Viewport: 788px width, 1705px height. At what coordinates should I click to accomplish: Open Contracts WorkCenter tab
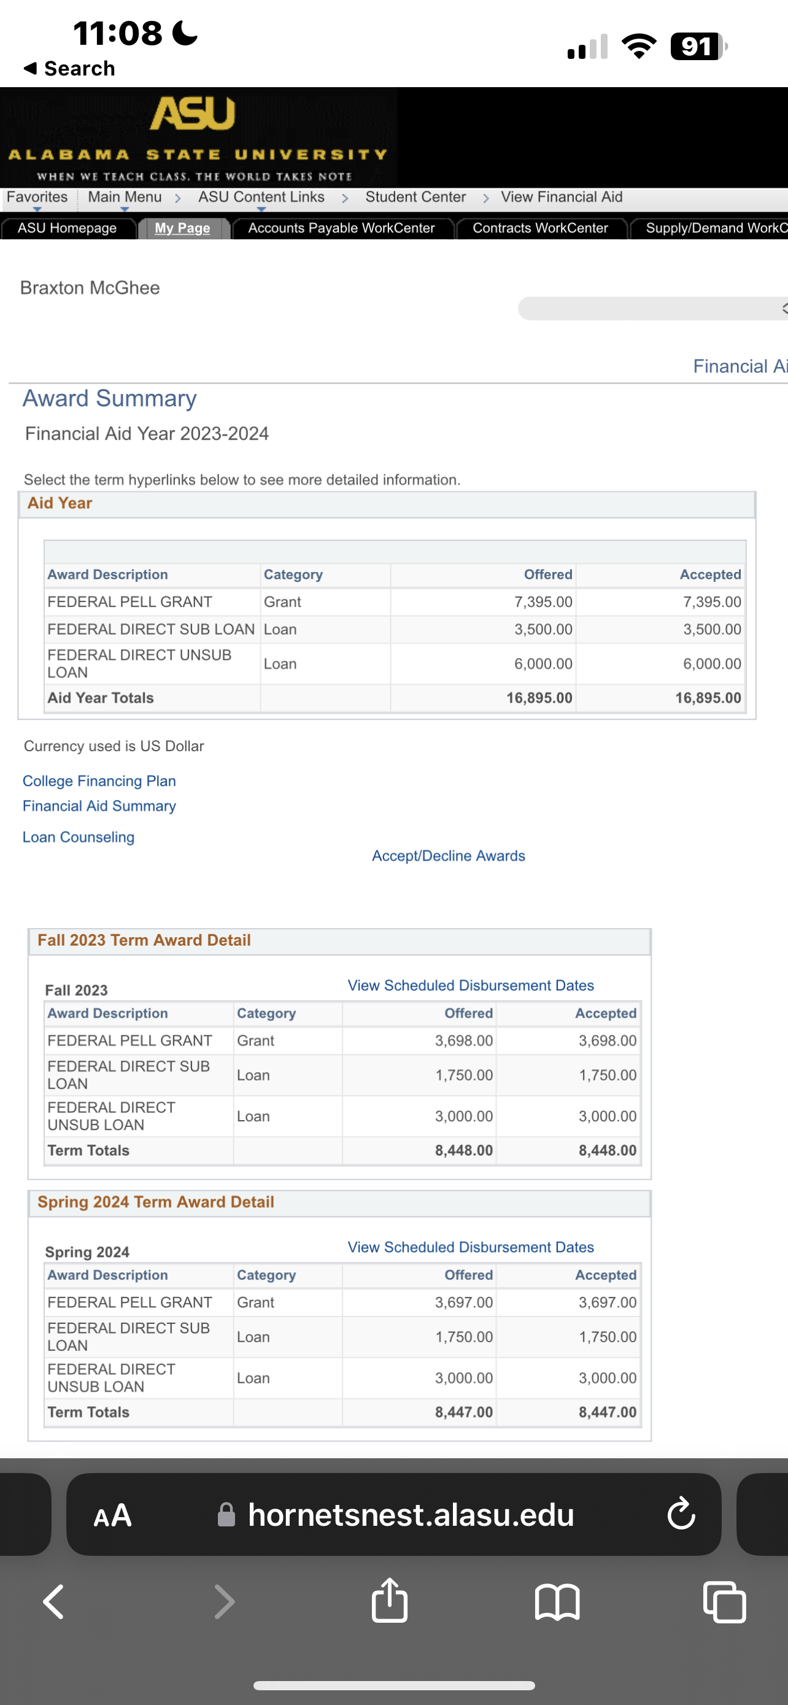(540, 228)
